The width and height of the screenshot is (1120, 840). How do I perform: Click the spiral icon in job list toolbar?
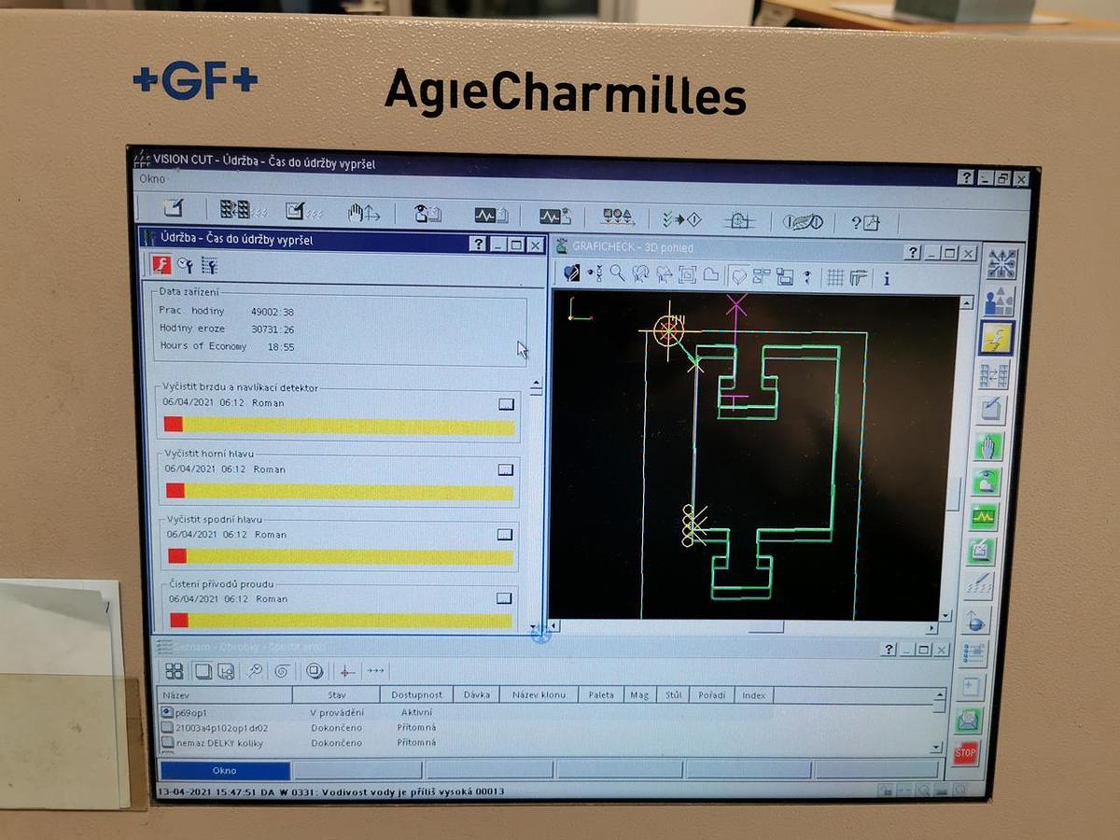pyautogui.click(x=280, y=670)
